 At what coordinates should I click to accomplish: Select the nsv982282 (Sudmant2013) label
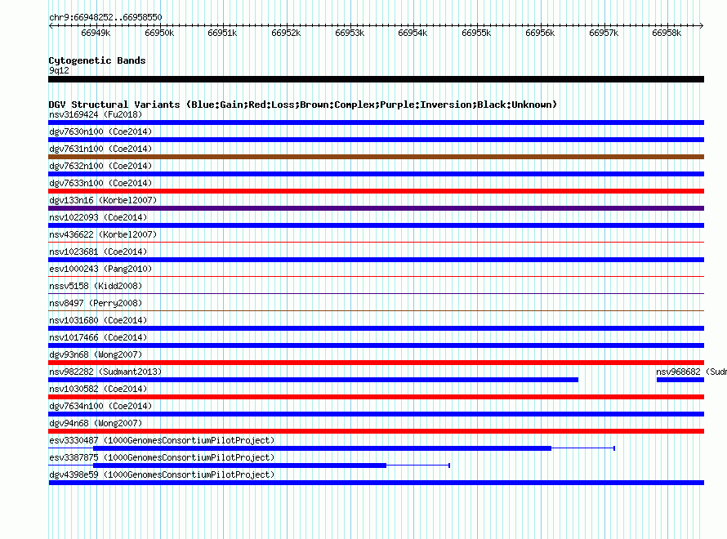[105, 372]
